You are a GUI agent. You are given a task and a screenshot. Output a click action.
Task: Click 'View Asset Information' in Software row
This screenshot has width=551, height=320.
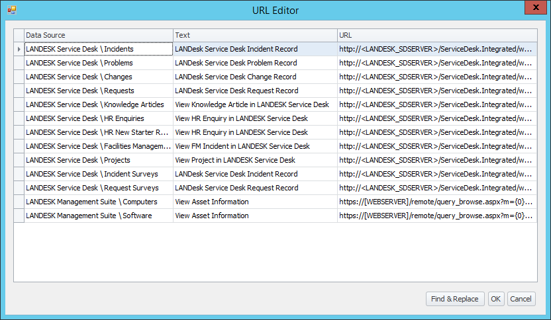(x=255, y=216)
